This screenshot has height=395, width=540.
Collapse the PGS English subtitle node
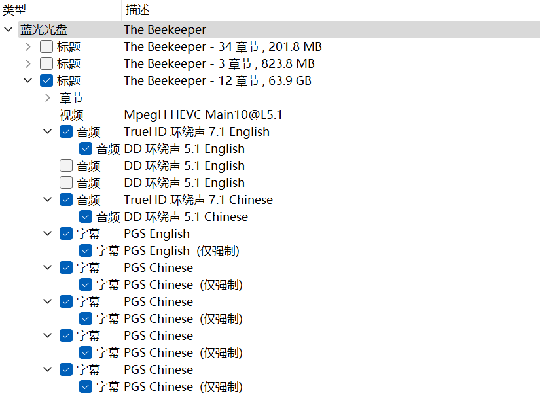coord(48,234)
